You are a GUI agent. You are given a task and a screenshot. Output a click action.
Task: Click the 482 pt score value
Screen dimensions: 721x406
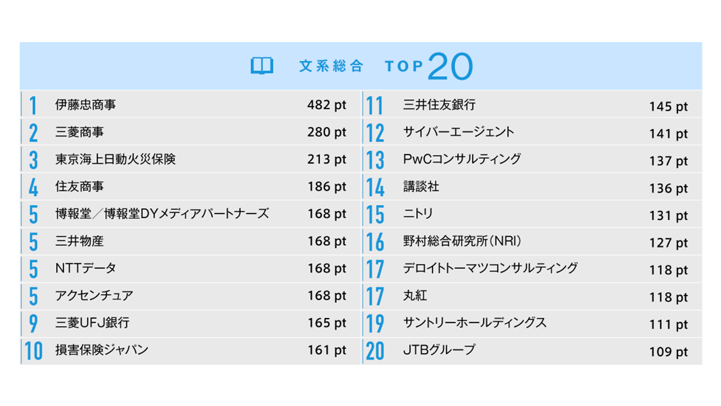pyautogui.click(x=327, y=105)
